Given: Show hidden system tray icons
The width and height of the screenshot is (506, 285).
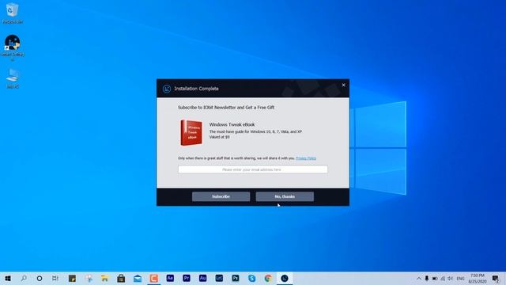Looking at the screenshot, I should [419, 278].
